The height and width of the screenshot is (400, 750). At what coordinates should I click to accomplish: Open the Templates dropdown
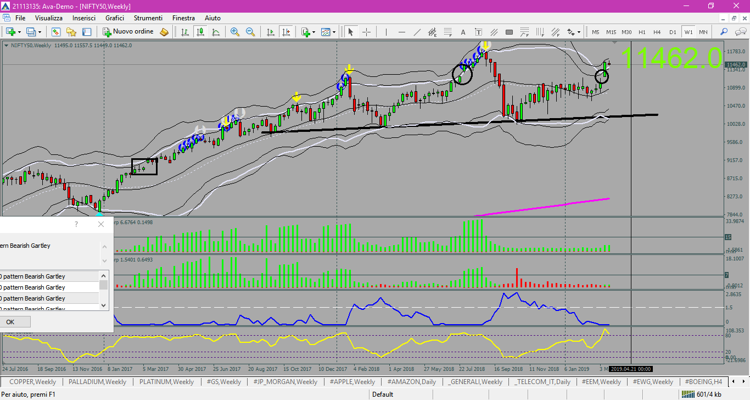pos(328,32)
